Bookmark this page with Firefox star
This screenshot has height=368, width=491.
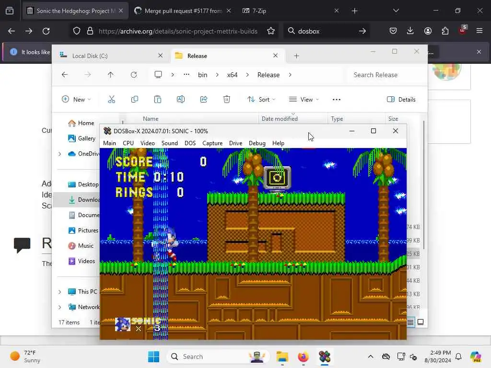point(271,31)
